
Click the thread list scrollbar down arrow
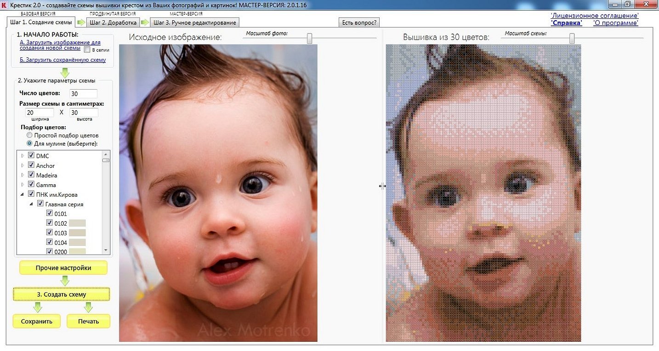(106, 251)
